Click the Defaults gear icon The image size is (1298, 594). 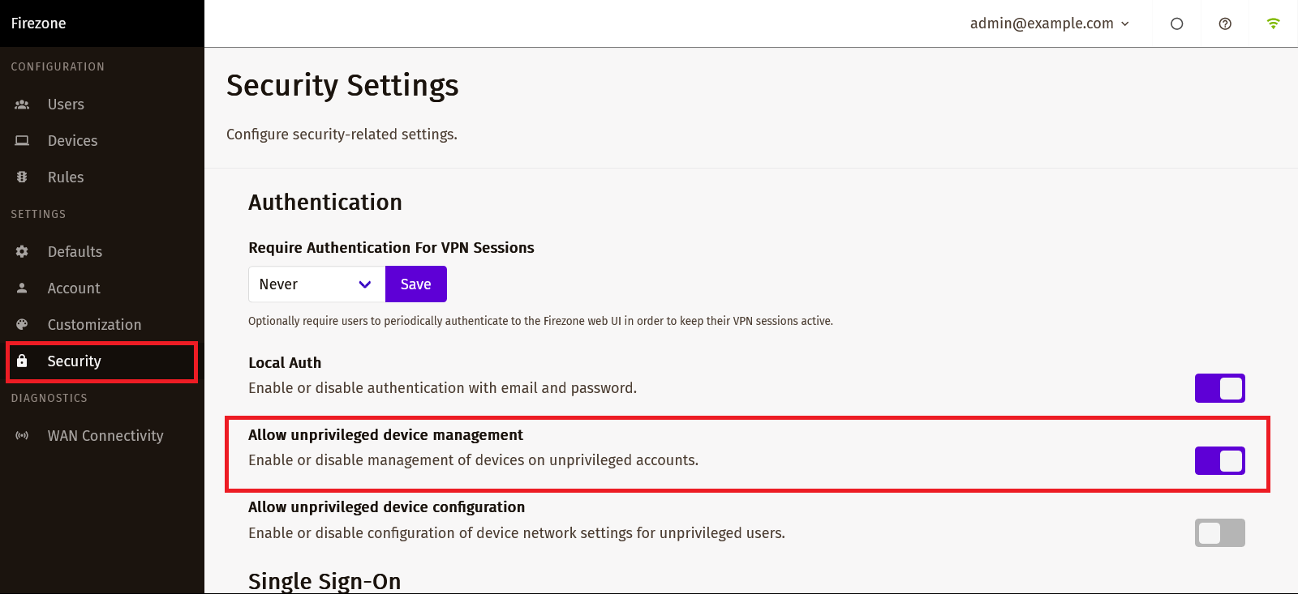[x=22, y=252]
